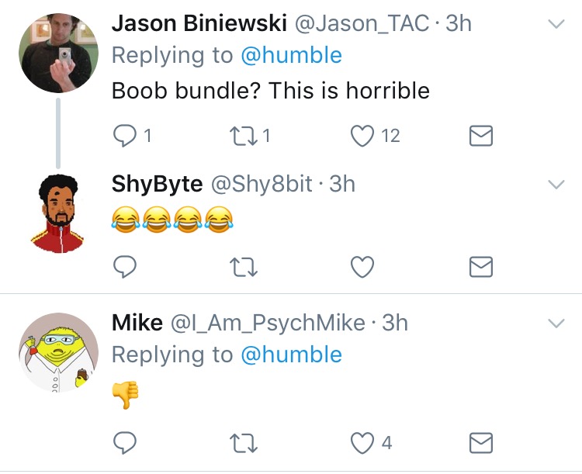Like ShyByte's laughing emoji tweet

pyautogui.click(x=362, y=267)
